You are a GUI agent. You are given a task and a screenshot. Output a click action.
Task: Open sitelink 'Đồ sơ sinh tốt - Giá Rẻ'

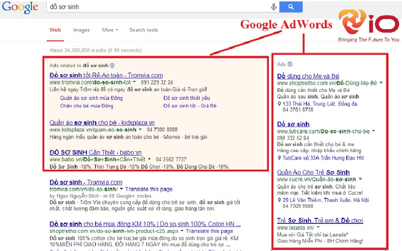coord(190,106)
